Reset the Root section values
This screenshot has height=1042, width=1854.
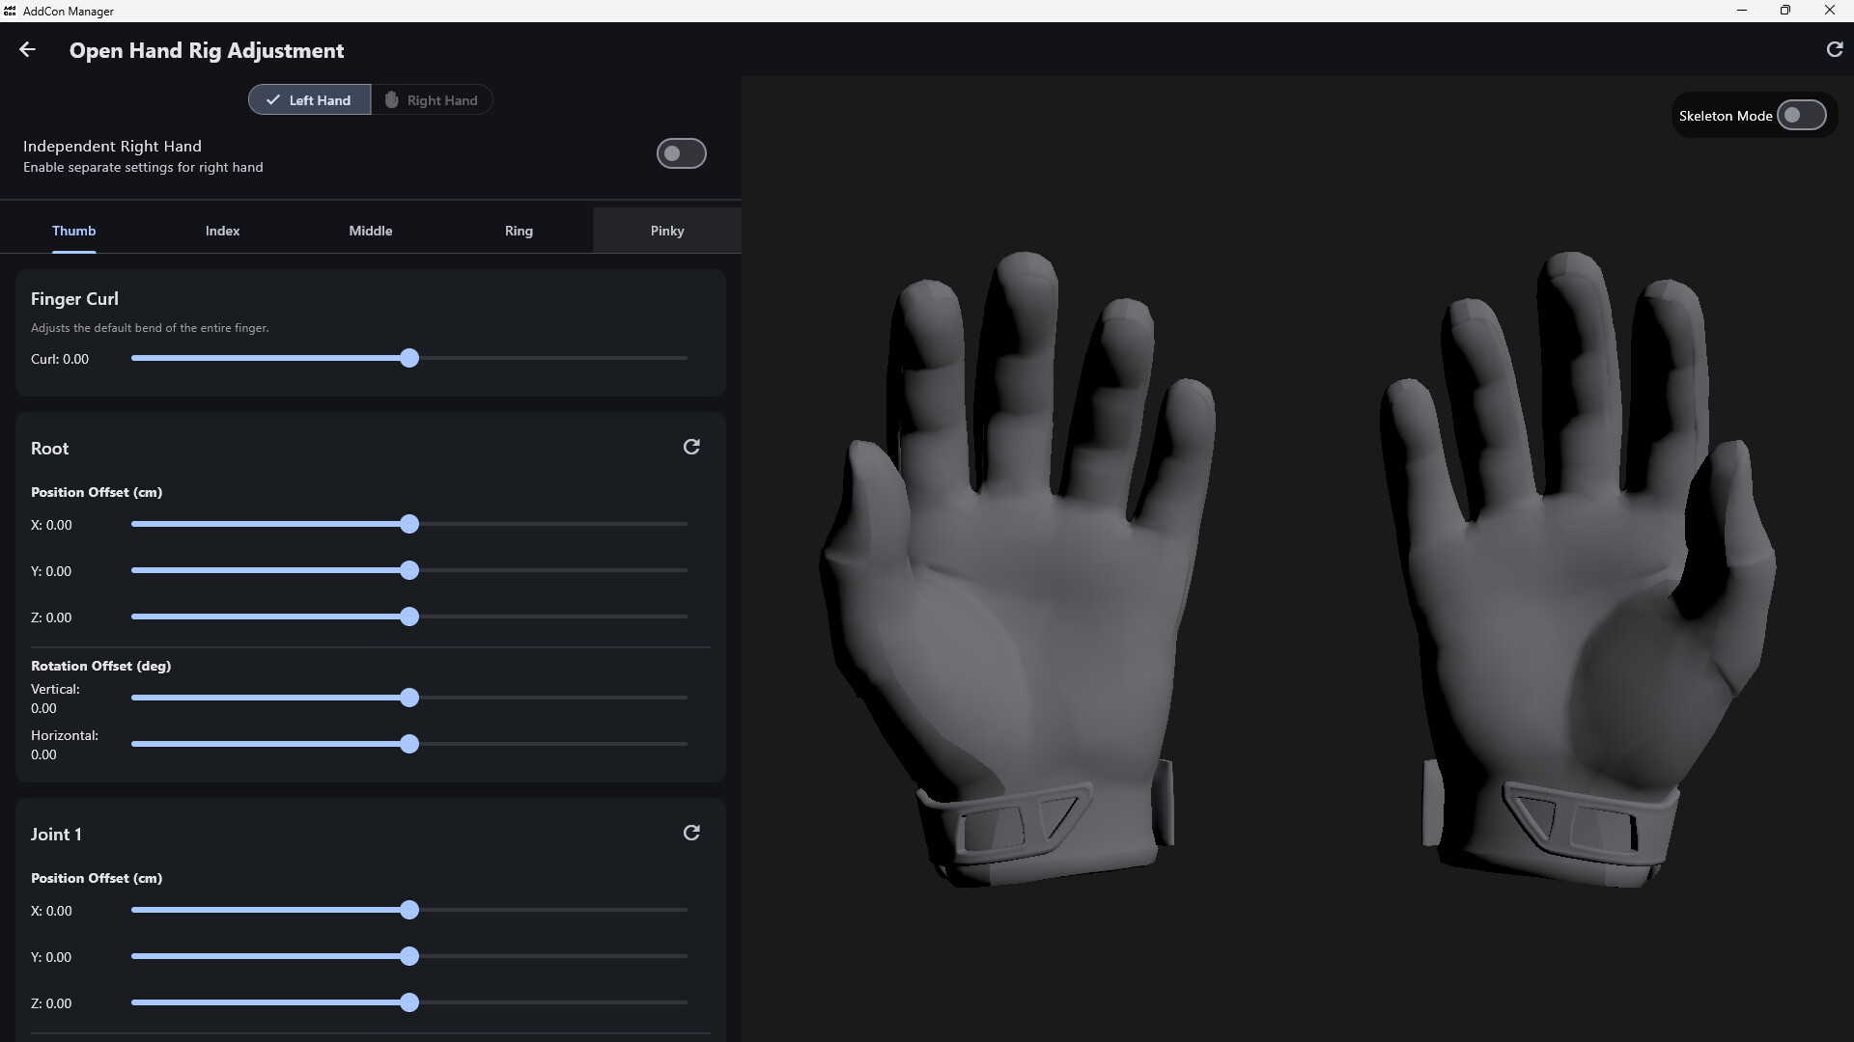(x=691, y=447)
